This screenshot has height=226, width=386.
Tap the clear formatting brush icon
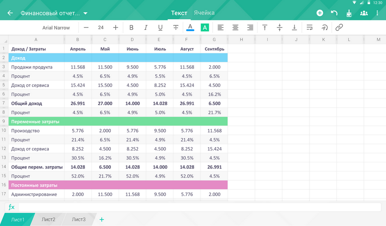coord(349,13)
